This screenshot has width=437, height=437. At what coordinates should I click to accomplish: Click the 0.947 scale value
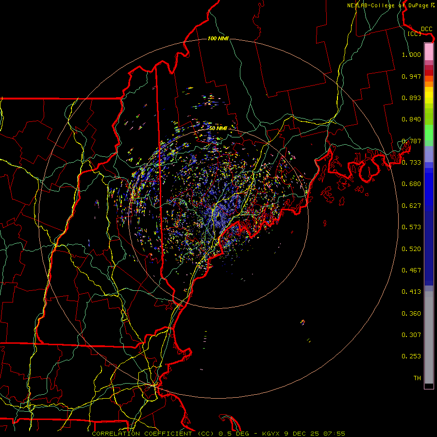click(411, 76)
